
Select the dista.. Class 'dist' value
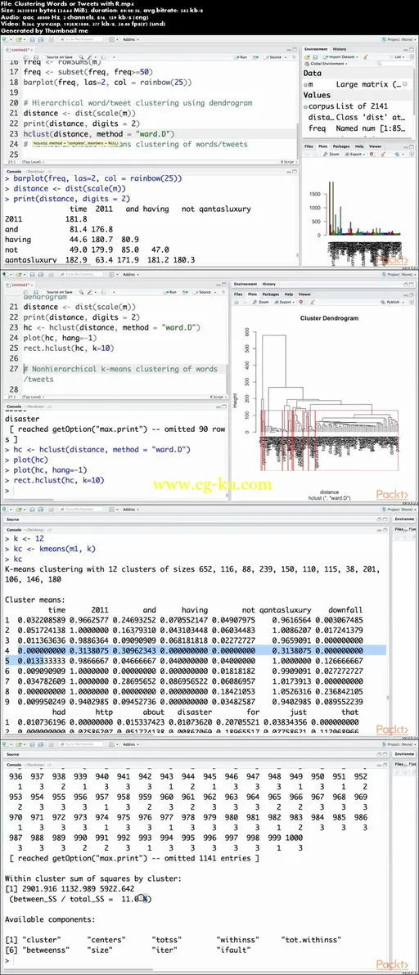point(358,117)
